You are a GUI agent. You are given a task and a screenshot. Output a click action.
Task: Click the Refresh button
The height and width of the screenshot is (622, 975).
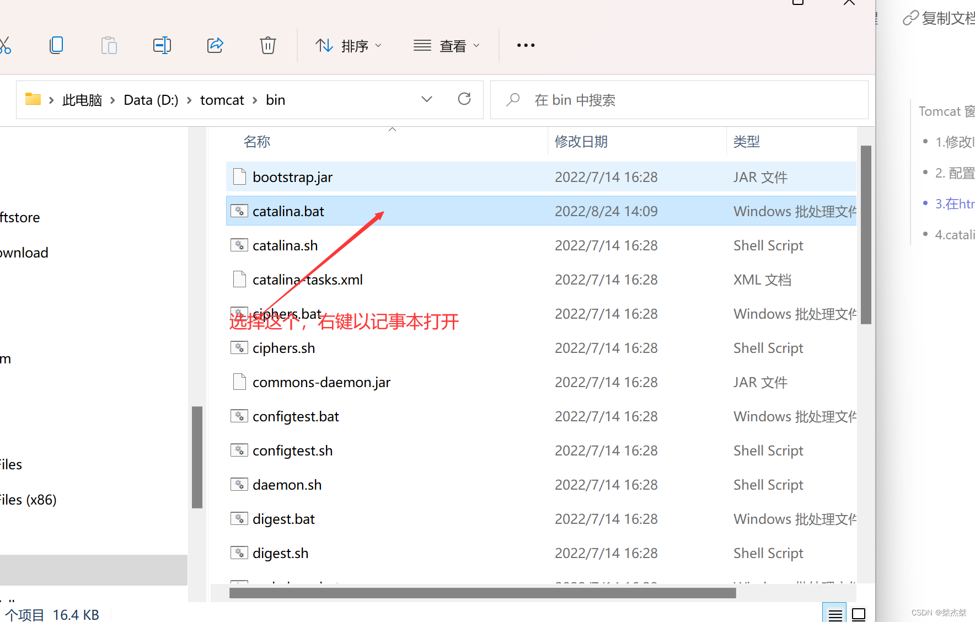tap(464, 99)
